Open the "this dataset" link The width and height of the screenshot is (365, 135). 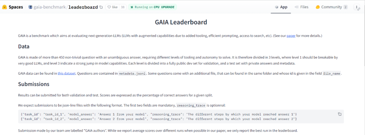point(66,73)
